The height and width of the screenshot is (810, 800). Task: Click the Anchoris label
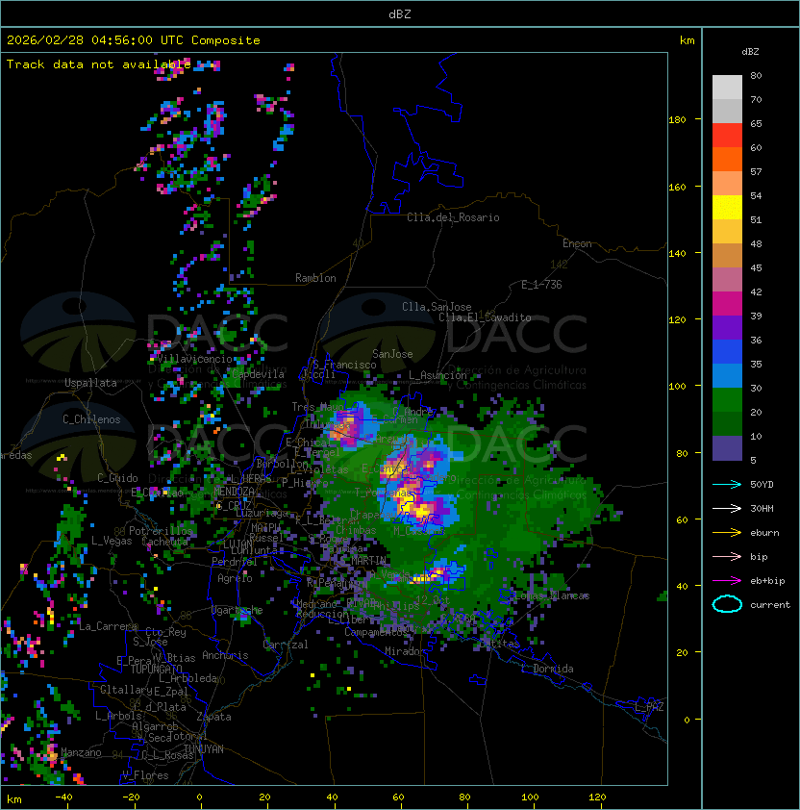pyautogui.click(x=225, y=655)
